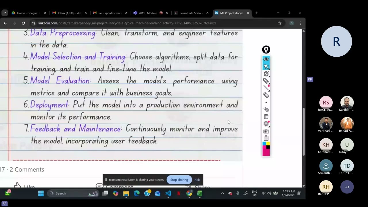Open Excel from the taskbar
This screenshot has height=207, width=368.
(x=200, y=193)
